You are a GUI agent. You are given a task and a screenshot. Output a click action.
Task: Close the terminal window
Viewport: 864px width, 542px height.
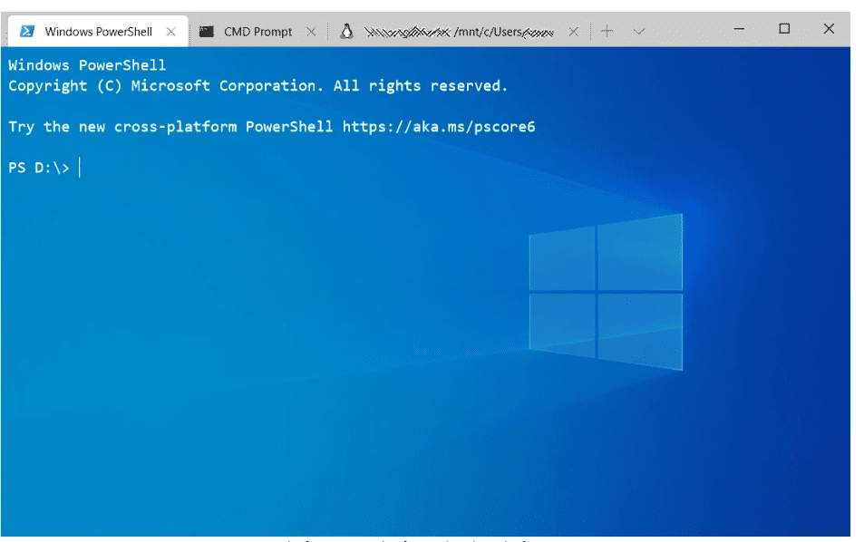click(829, 29)
